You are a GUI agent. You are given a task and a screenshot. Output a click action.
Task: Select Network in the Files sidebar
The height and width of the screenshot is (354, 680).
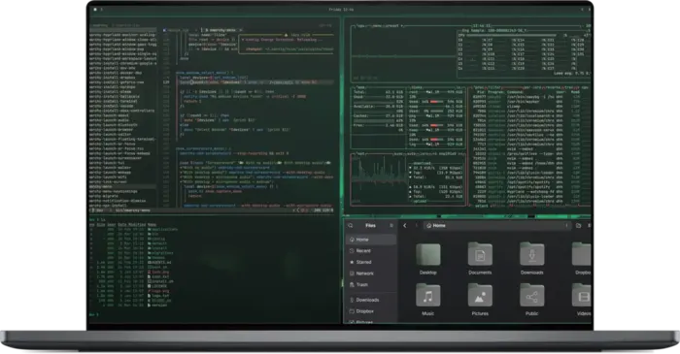point(371,274)
